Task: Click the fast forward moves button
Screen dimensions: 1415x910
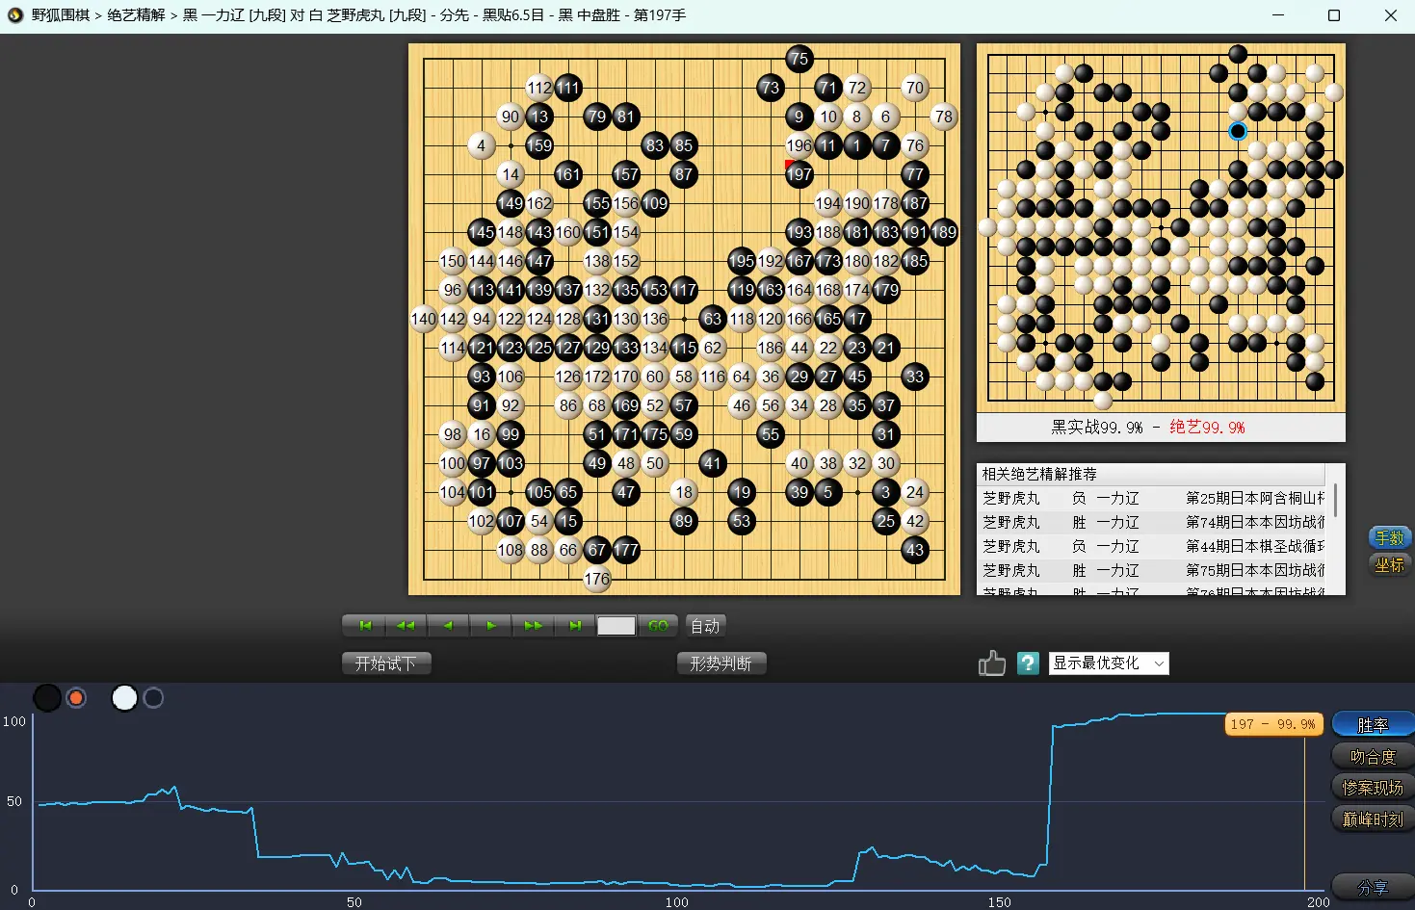Action: point(533,626)
